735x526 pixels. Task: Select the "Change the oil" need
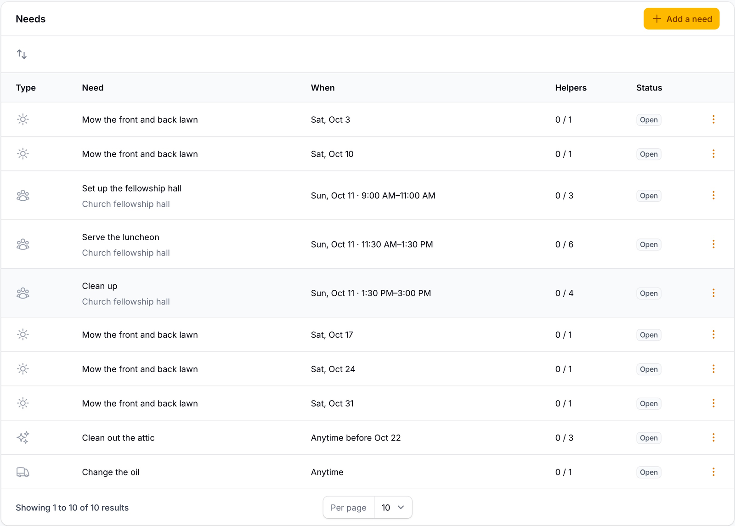pyautogui.click(x=111, y=472)
